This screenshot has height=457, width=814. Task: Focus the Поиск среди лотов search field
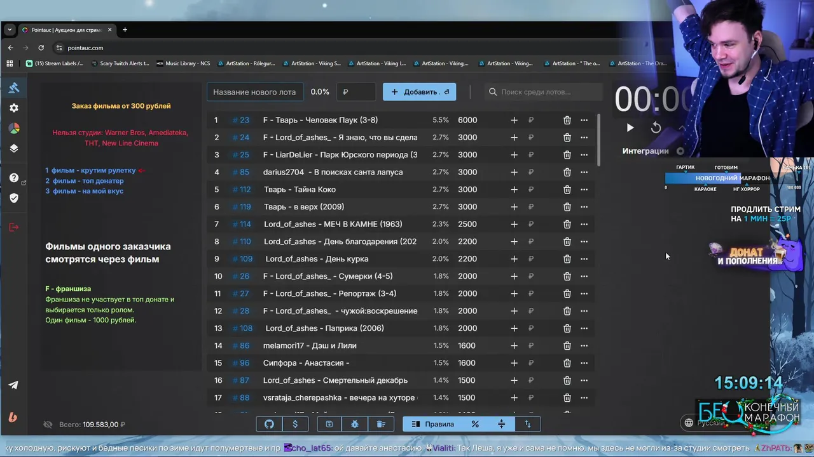[543, 92]
